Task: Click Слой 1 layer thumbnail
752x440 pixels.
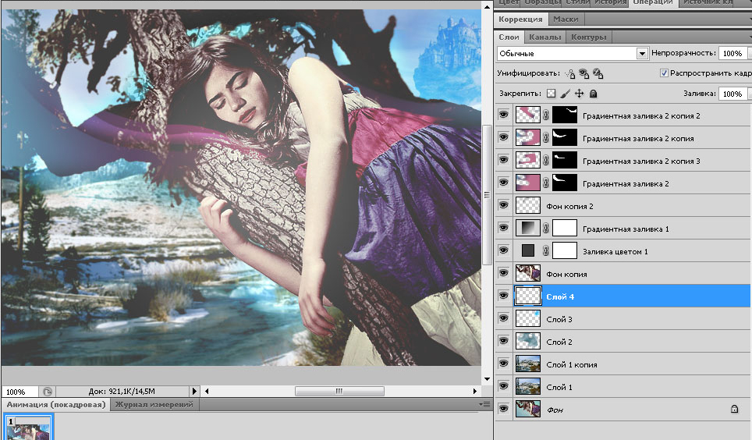Action: point(528,386)
